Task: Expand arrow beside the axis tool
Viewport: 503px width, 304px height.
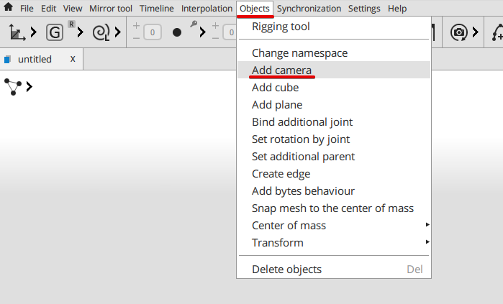Action: click(33, 32)
